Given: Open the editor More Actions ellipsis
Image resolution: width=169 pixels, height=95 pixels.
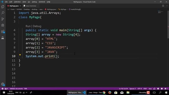Looking at the screenshot, I should tap(167, 6).
